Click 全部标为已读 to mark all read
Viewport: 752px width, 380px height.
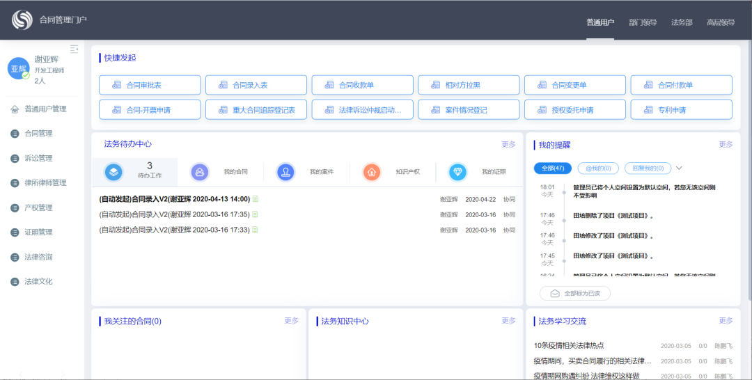click(575, 293)
